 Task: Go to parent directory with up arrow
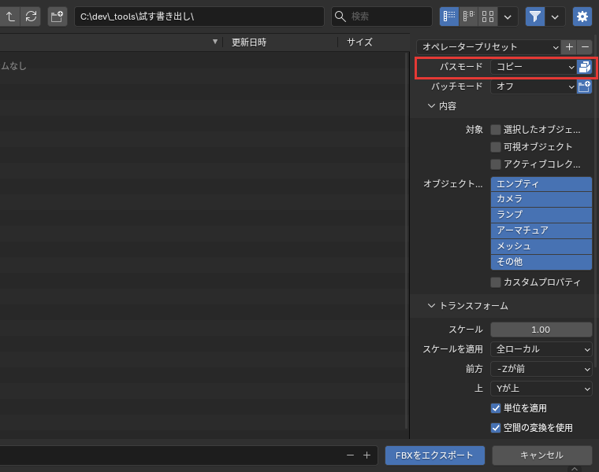click(x=10, y=17)
